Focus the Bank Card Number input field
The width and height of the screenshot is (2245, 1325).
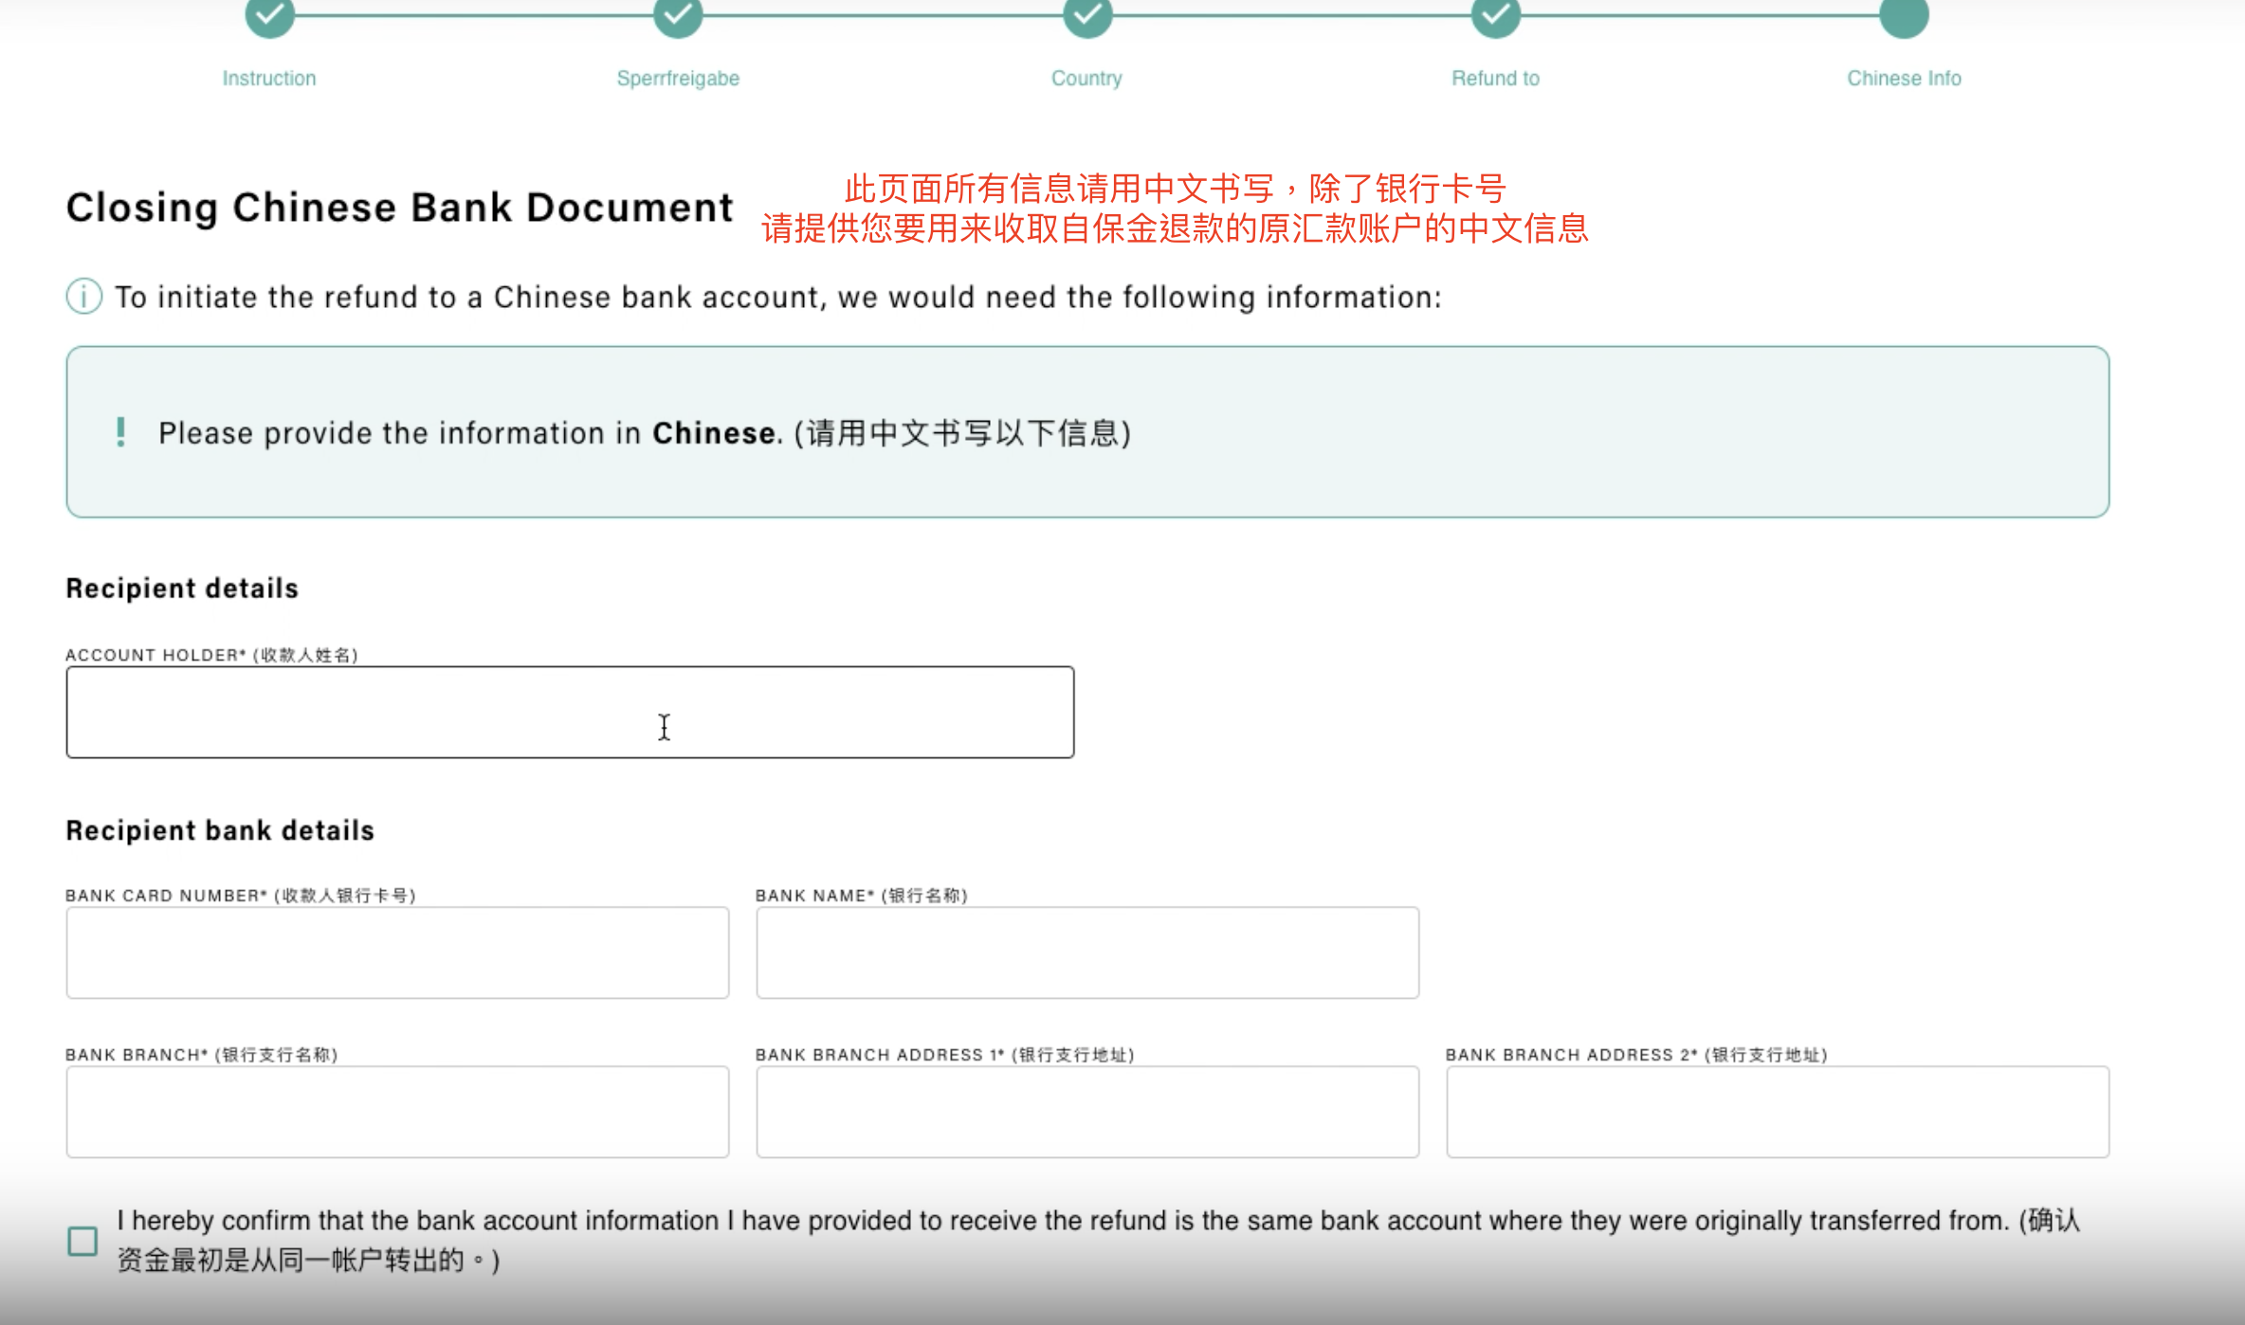pos(397,953)
